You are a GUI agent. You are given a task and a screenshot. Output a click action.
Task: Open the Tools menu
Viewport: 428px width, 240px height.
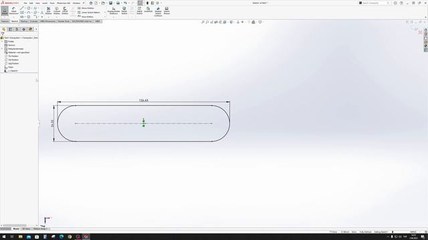(x=52, y=3)
